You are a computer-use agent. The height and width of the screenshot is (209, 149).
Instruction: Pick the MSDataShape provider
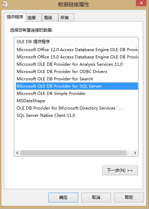(77, 101)
